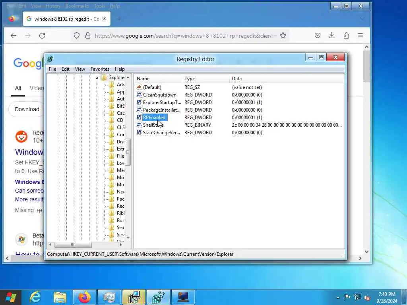The image size is (407, 305).
Task: Sort values by Data column header
Action: point(287,79)
